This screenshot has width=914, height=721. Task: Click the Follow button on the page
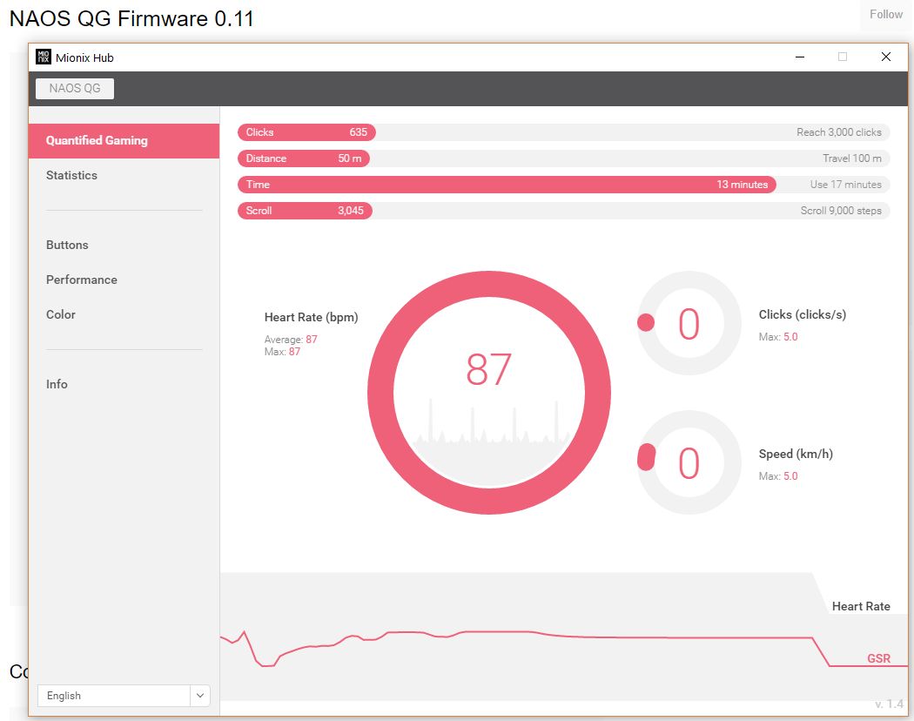tap(886, 15)
